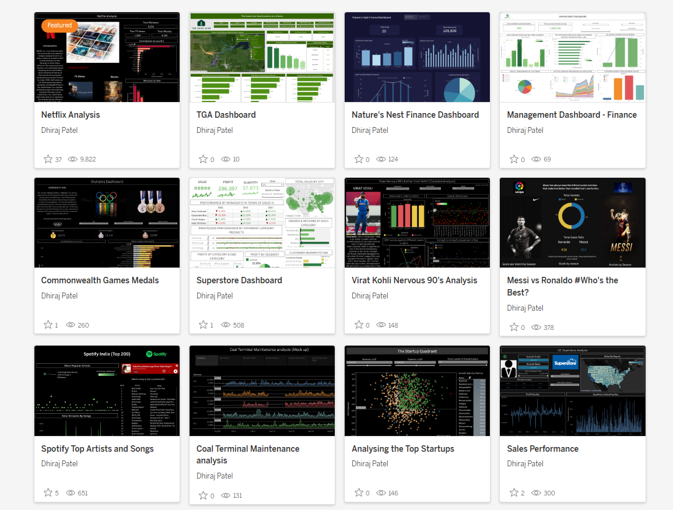Viewport: 673px width, 510px height.
Task: Open the Messi vs Ronaldo #Who's the Best? link
Action: (562, 286)
